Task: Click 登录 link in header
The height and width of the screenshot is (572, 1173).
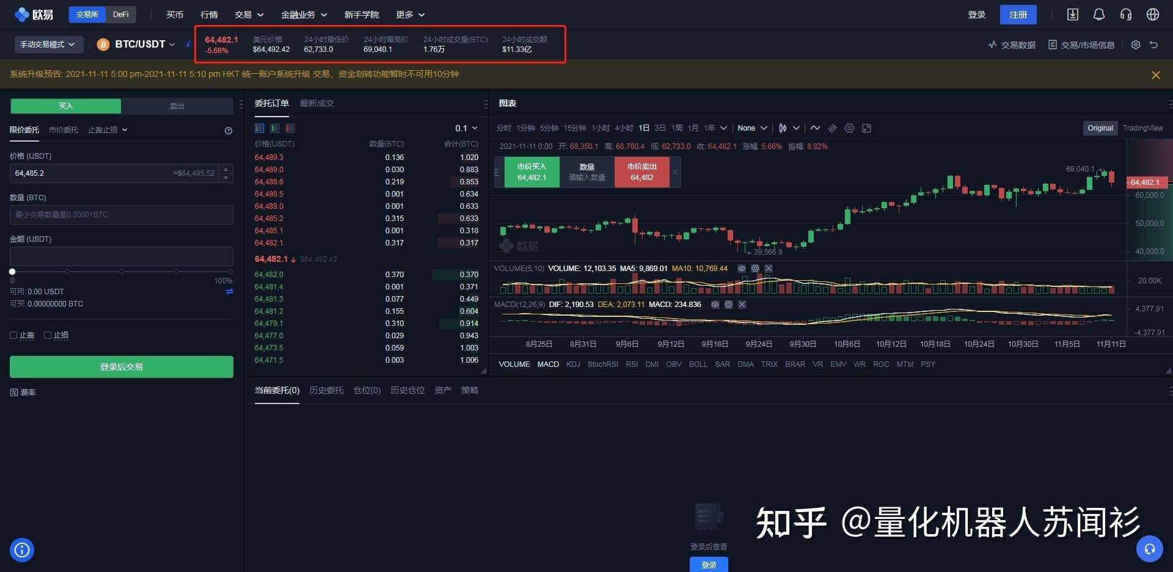Action: coord(977,15)
